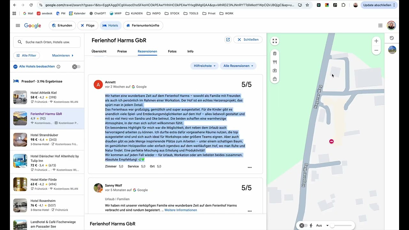The height and width of the screenshot is (230, 409).
Task: Click Sanny Wolf's reviewer avatar
Action: pyautogui.click(x=98, y=188)
